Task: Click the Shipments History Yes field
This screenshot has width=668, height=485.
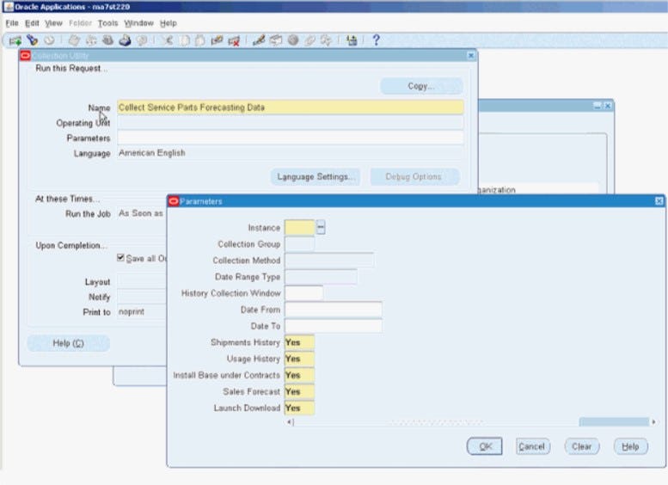Action: click(299, 342)
